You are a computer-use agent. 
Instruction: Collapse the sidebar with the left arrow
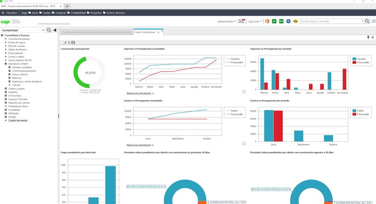(55, 30)
